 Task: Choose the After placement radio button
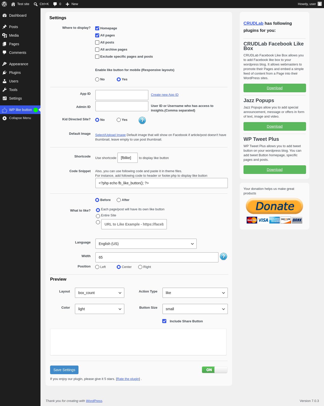click(x=119, y=200)
